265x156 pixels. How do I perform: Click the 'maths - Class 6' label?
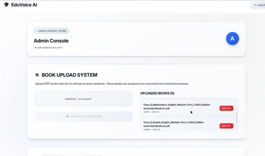(x=151, y=112)
